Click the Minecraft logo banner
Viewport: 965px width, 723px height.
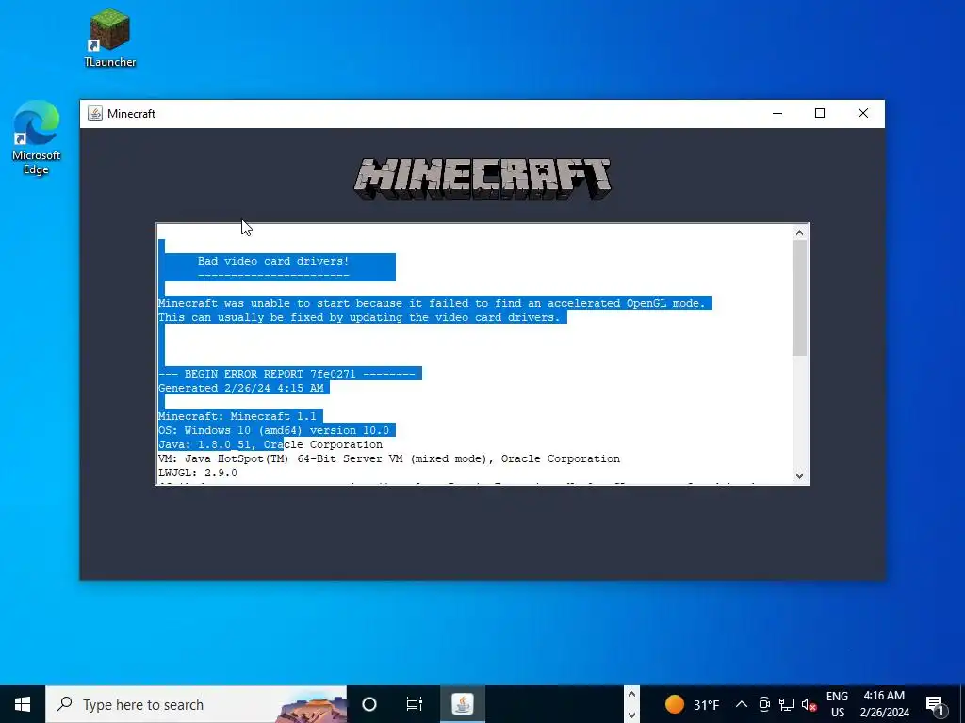[482, 179]
